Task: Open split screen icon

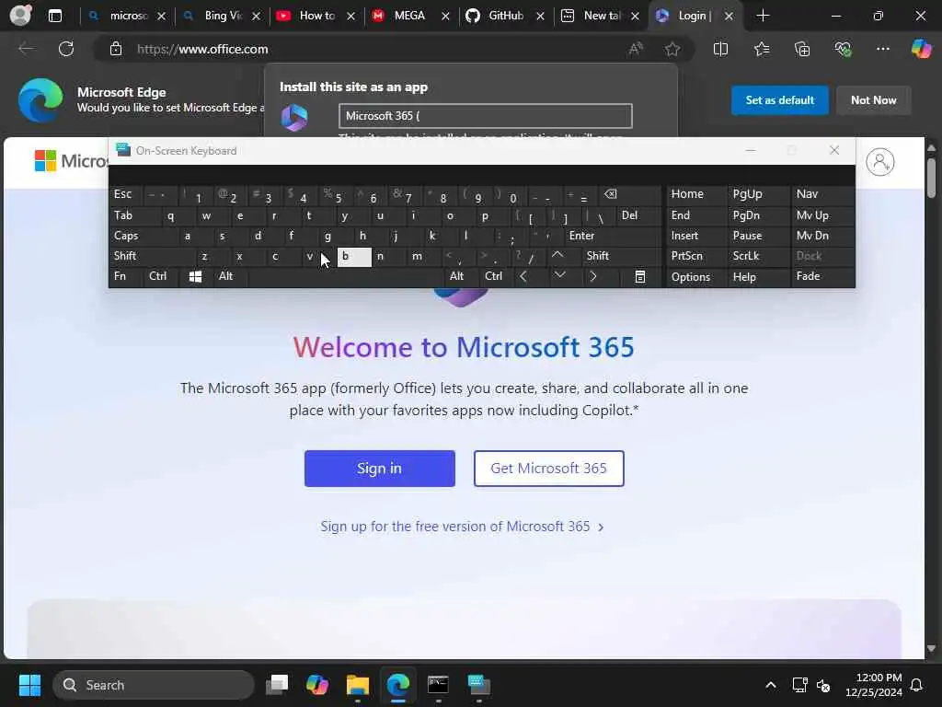Action: tap(720, 49)
